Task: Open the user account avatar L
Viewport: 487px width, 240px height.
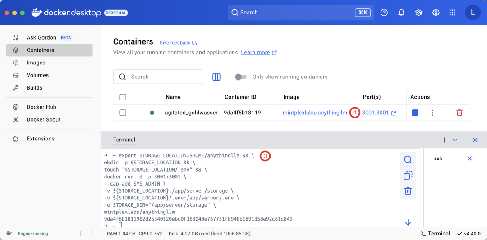Action: click(x=473, y=13)
